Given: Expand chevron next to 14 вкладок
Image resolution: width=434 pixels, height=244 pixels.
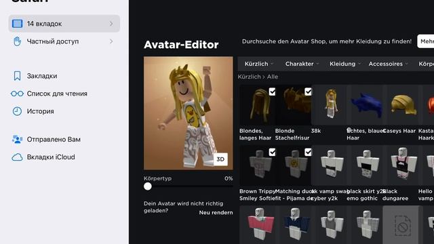Looking at the screenshot, I should [x=111, y=24].
